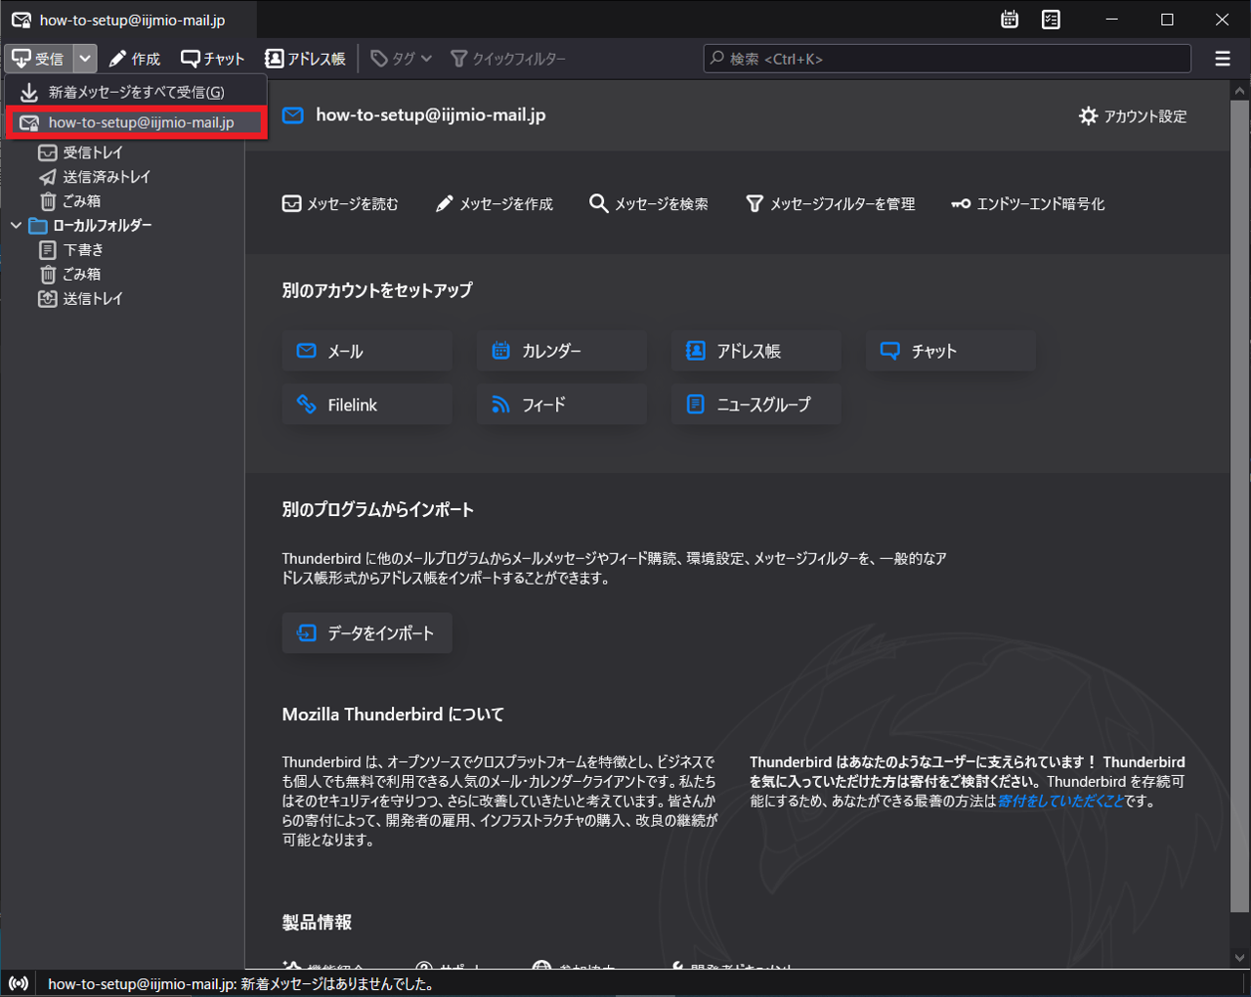Set up Filelink
This screenshot has width=1251, height=997.
(367, 405)
